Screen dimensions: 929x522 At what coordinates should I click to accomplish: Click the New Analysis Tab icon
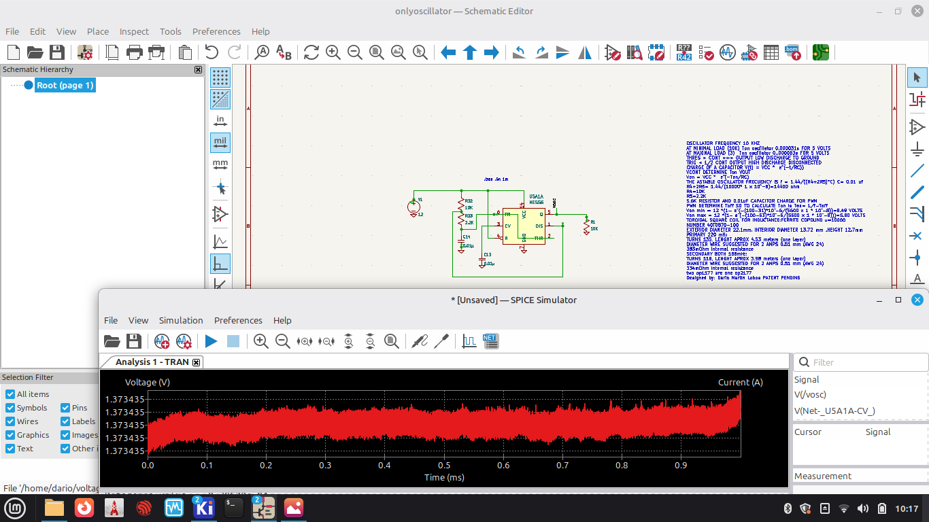pyautogui.click(x=162, y=341)
